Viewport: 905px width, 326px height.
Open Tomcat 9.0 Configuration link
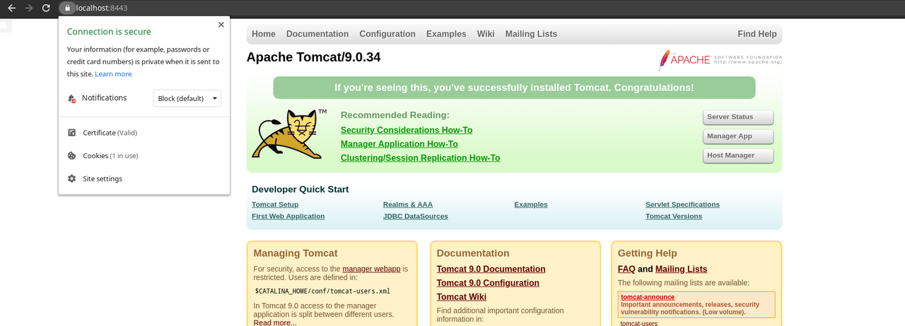coord(488,283)
